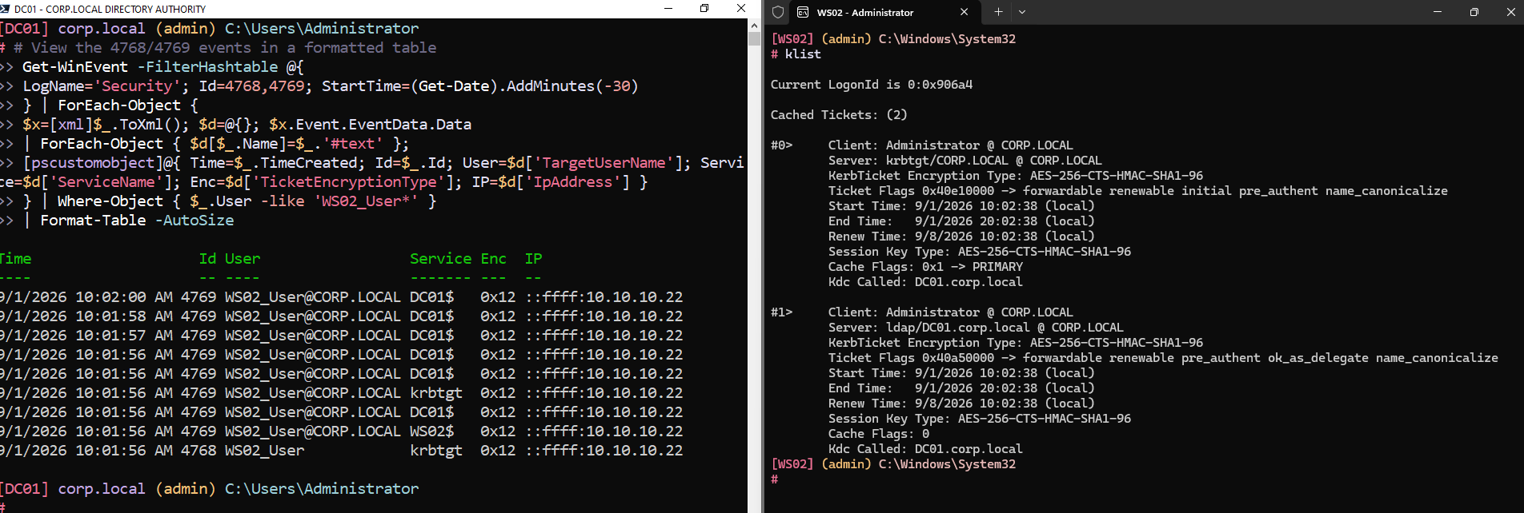Click "Where-Object" filter line in DC01
Screen dimensions: 1524x513
(x=218, y=201)
